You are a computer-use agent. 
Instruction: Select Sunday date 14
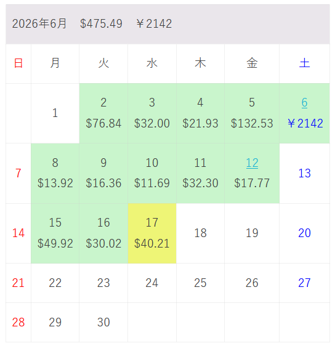(x=18, y=233)
